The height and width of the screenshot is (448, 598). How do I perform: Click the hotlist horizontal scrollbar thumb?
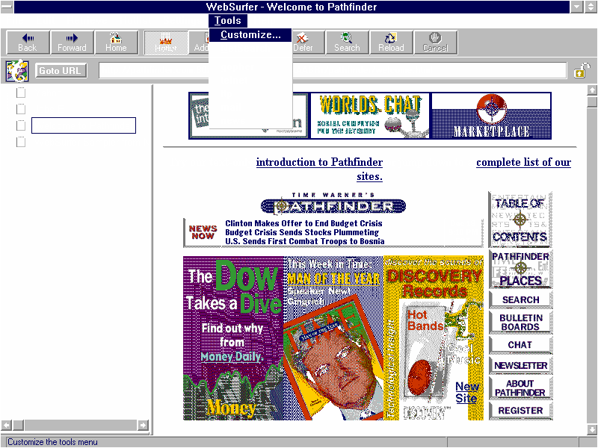click(18, 425)
